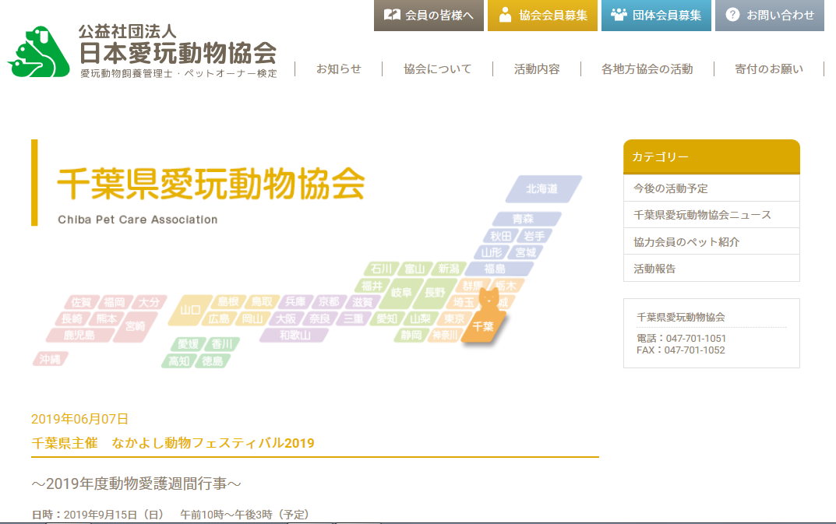Open the 協会について menu item
This screenshot has height=524, width=836.
437,69
